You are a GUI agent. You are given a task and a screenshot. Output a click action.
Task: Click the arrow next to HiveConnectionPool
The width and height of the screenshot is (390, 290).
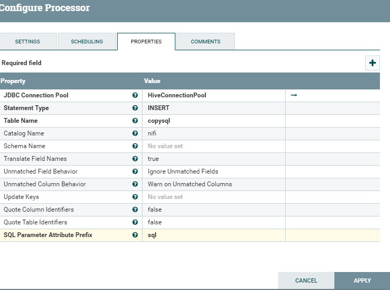click(294, 95)
